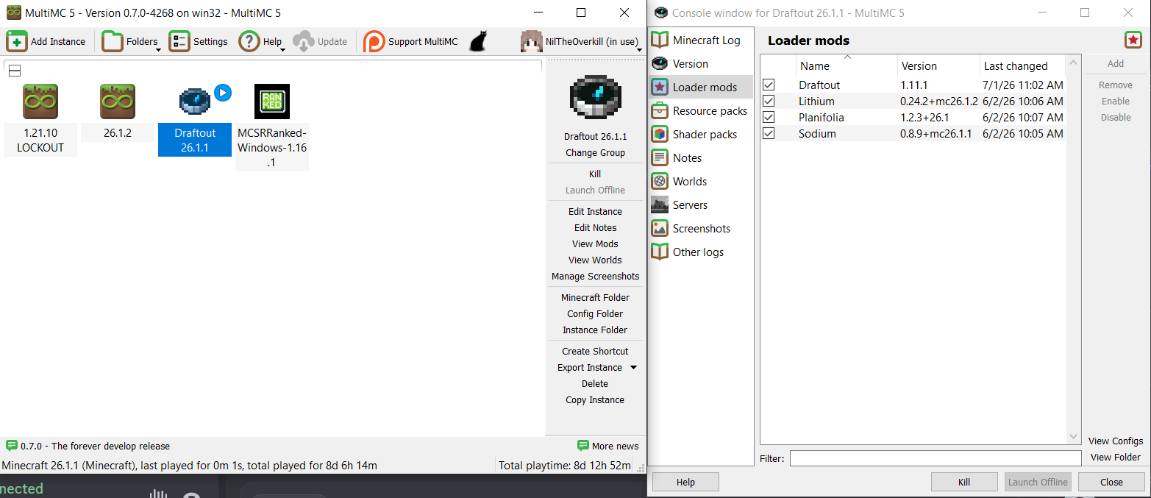The height and width of the screenshot is (498, 1151).
Task: Select the 1.21.10 LOCKOUT instance
Action: point(40,119)
